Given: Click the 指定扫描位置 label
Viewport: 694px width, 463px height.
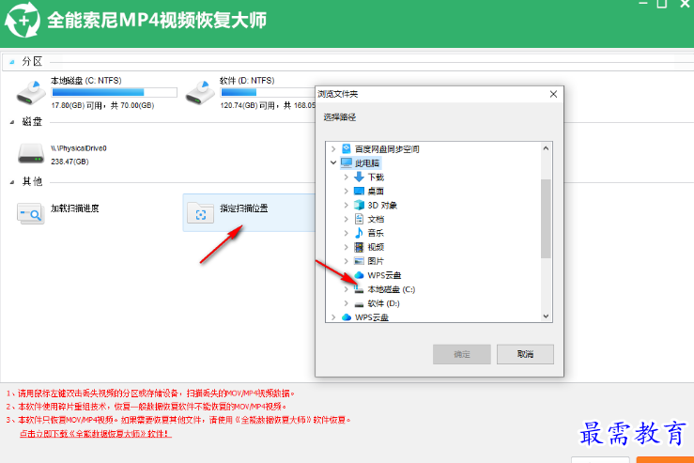Looking at the screenshot, I should (x=244, y=208).
